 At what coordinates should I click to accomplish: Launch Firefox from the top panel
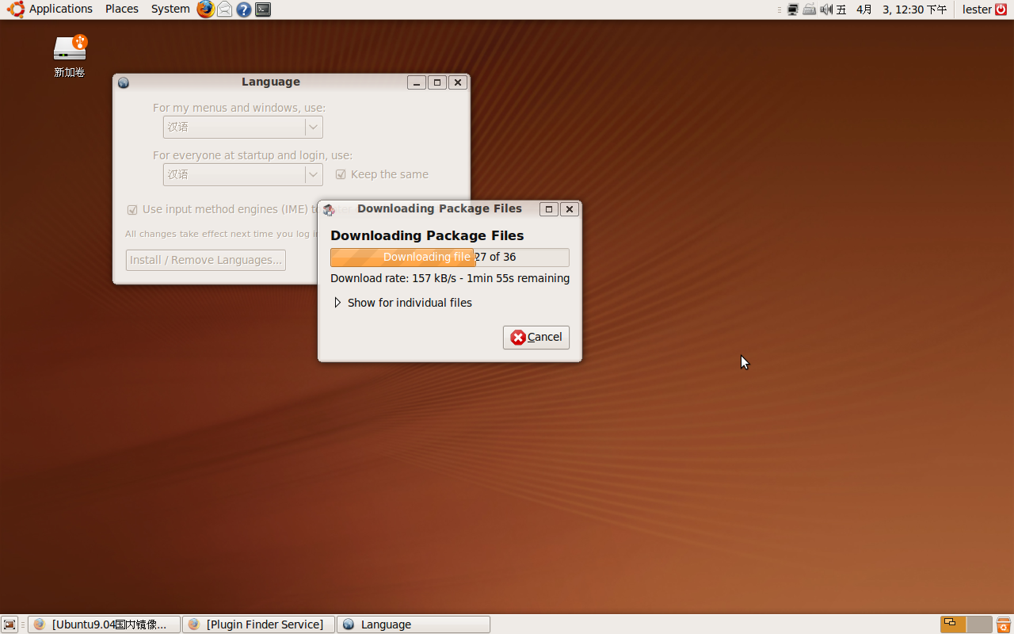pos(204,9)
